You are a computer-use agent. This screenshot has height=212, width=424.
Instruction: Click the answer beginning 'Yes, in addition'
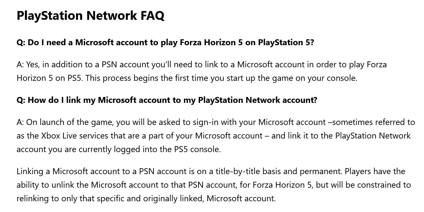click(x=202, y=71)
